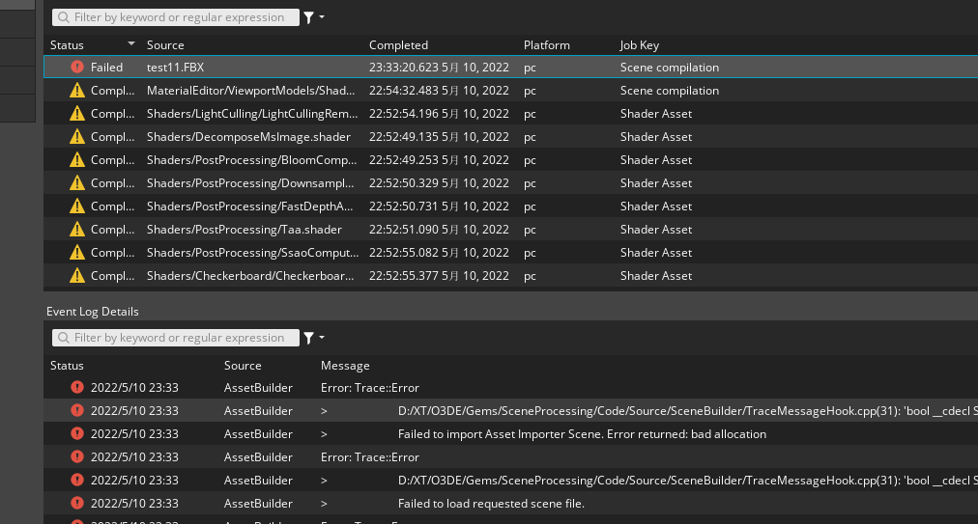Click 'Failed to load requested scene file.' message
Image resolution: width=978 pixels, height=524 pixels.
(491, 504)
